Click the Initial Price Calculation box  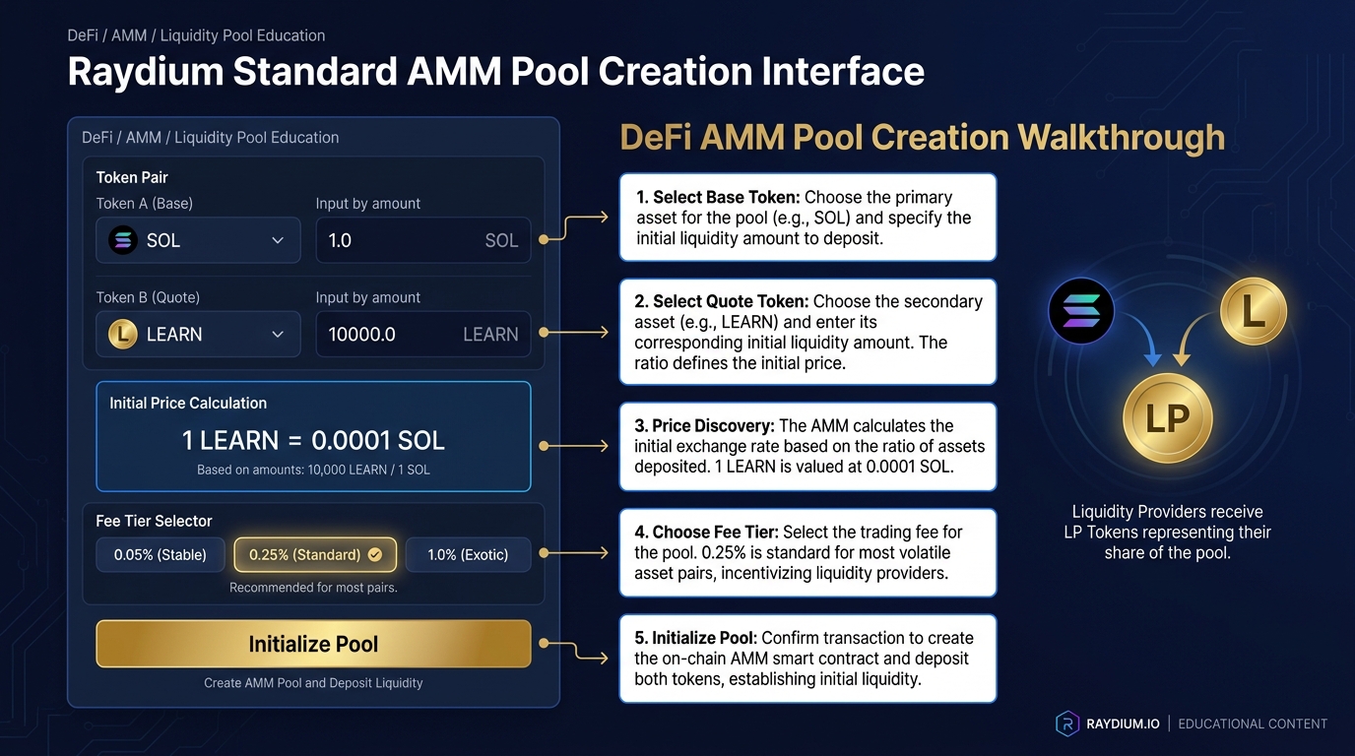[x=313, y=436]
